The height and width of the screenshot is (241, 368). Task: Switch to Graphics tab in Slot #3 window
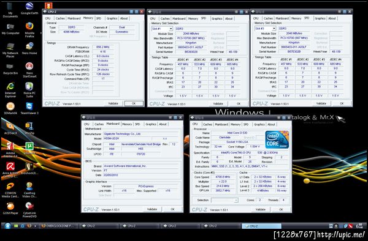(x=320, y=18)
